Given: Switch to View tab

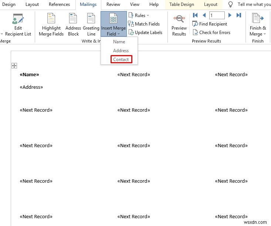Looking at the screenshot, I should pos(135,4).
